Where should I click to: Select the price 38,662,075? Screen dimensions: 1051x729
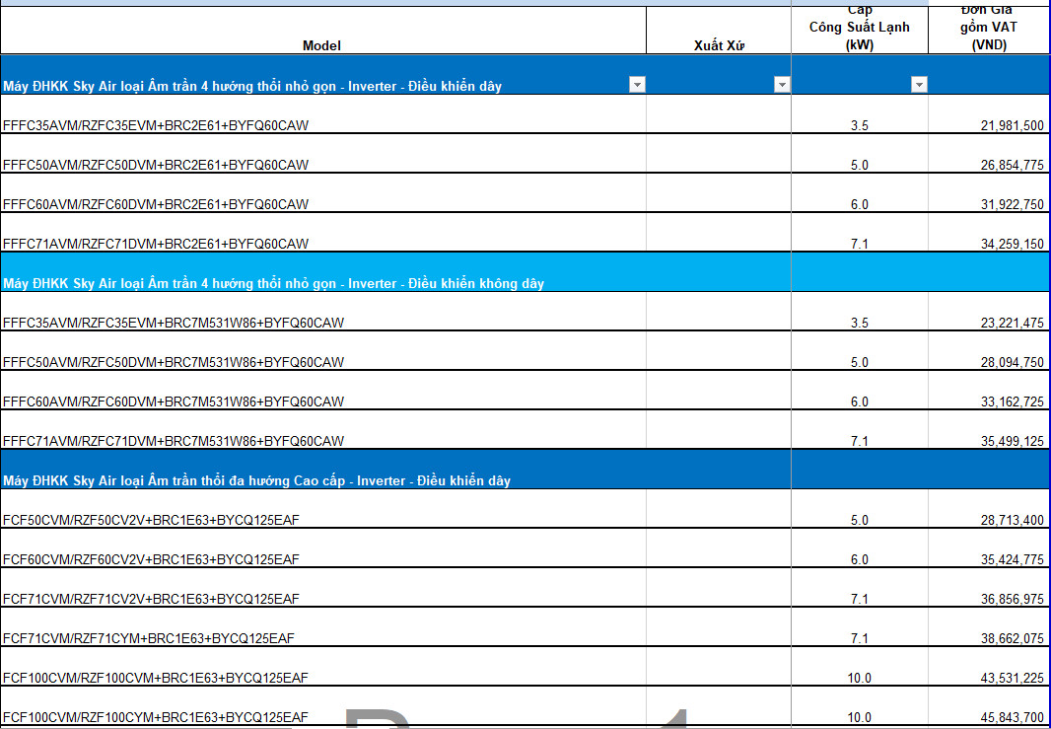tap(1013, 638)
